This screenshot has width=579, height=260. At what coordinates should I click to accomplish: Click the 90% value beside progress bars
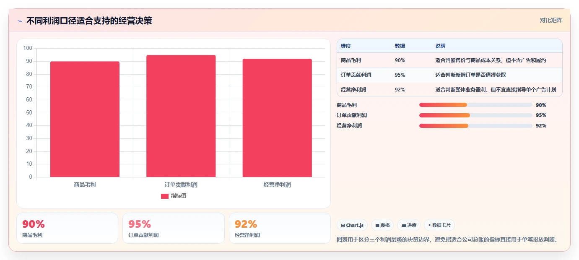pos(541,105)
